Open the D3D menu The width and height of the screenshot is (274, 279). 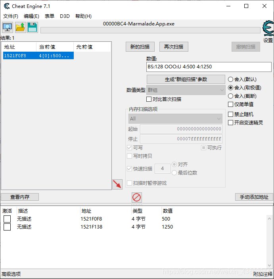click(65, 16)
